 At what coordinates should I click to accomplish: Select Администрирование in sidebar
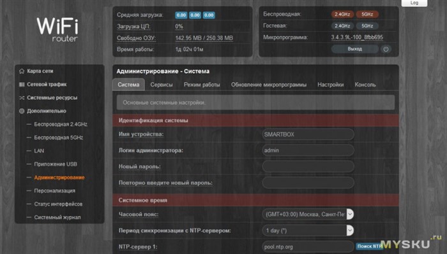(59, 178)
